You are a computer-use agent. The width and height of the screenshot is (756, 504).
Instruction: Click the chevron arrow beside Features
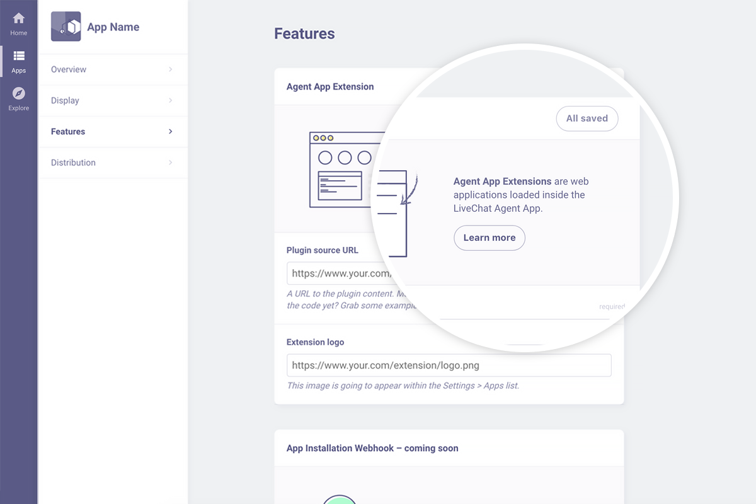171,132
